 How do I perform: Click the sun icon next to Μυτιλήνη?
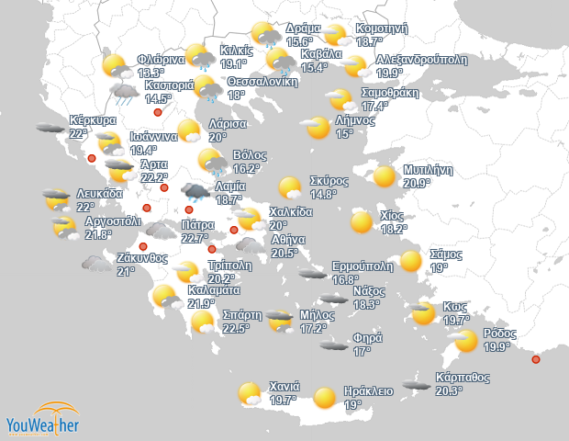coord(385,176)
